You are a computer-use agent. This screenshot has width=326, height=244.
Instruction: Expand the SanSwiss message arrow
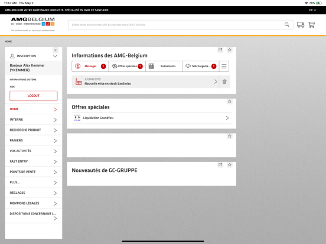coord(216,81)
